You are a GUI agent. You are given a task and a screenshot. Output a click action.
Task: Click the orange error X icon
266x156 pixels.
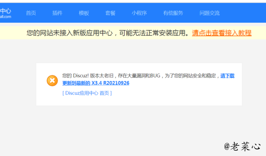point(52,80)
